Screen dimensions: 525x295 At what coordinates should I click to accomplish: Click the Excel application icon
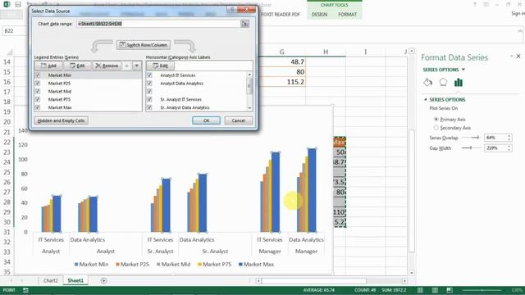pos(7,4)
